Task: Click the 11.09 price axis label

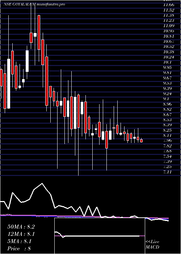Action: coord(169,26)
